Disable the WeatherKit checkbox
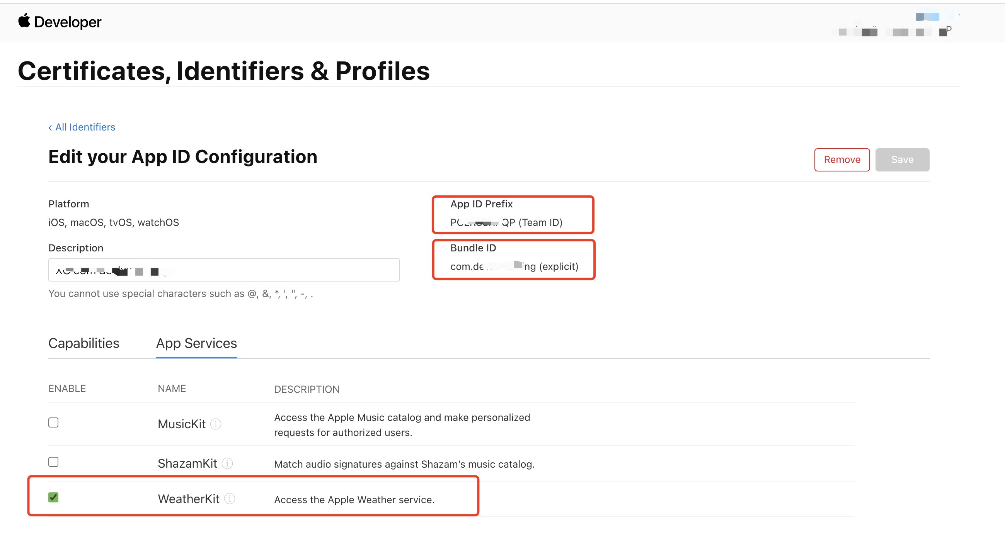Viewport: 1005px width, 553px height. point(53,497)
